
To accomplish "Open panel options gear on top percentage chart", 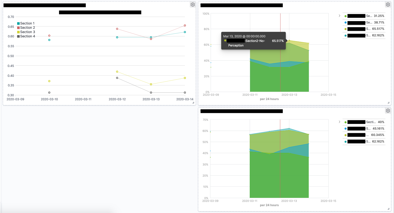I will pos(388,4).
